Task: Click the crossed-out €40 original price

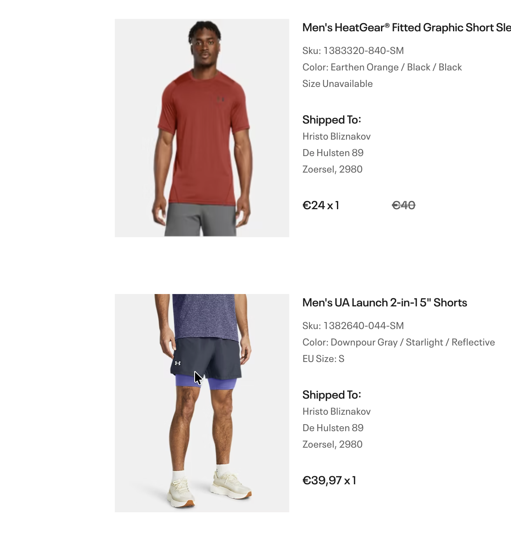Action: [x=403, y=205]
